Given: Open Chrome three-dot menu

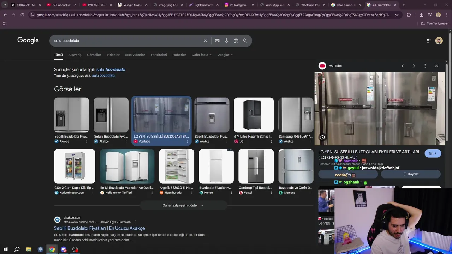Looking at the screenshot, I should pos(447,15).
